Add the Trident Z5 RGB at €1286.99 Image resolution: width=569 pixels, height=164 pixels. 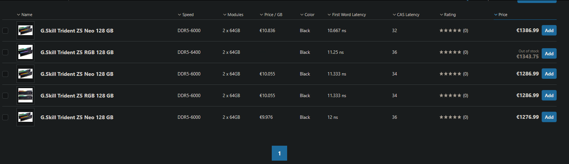point(549,96)
